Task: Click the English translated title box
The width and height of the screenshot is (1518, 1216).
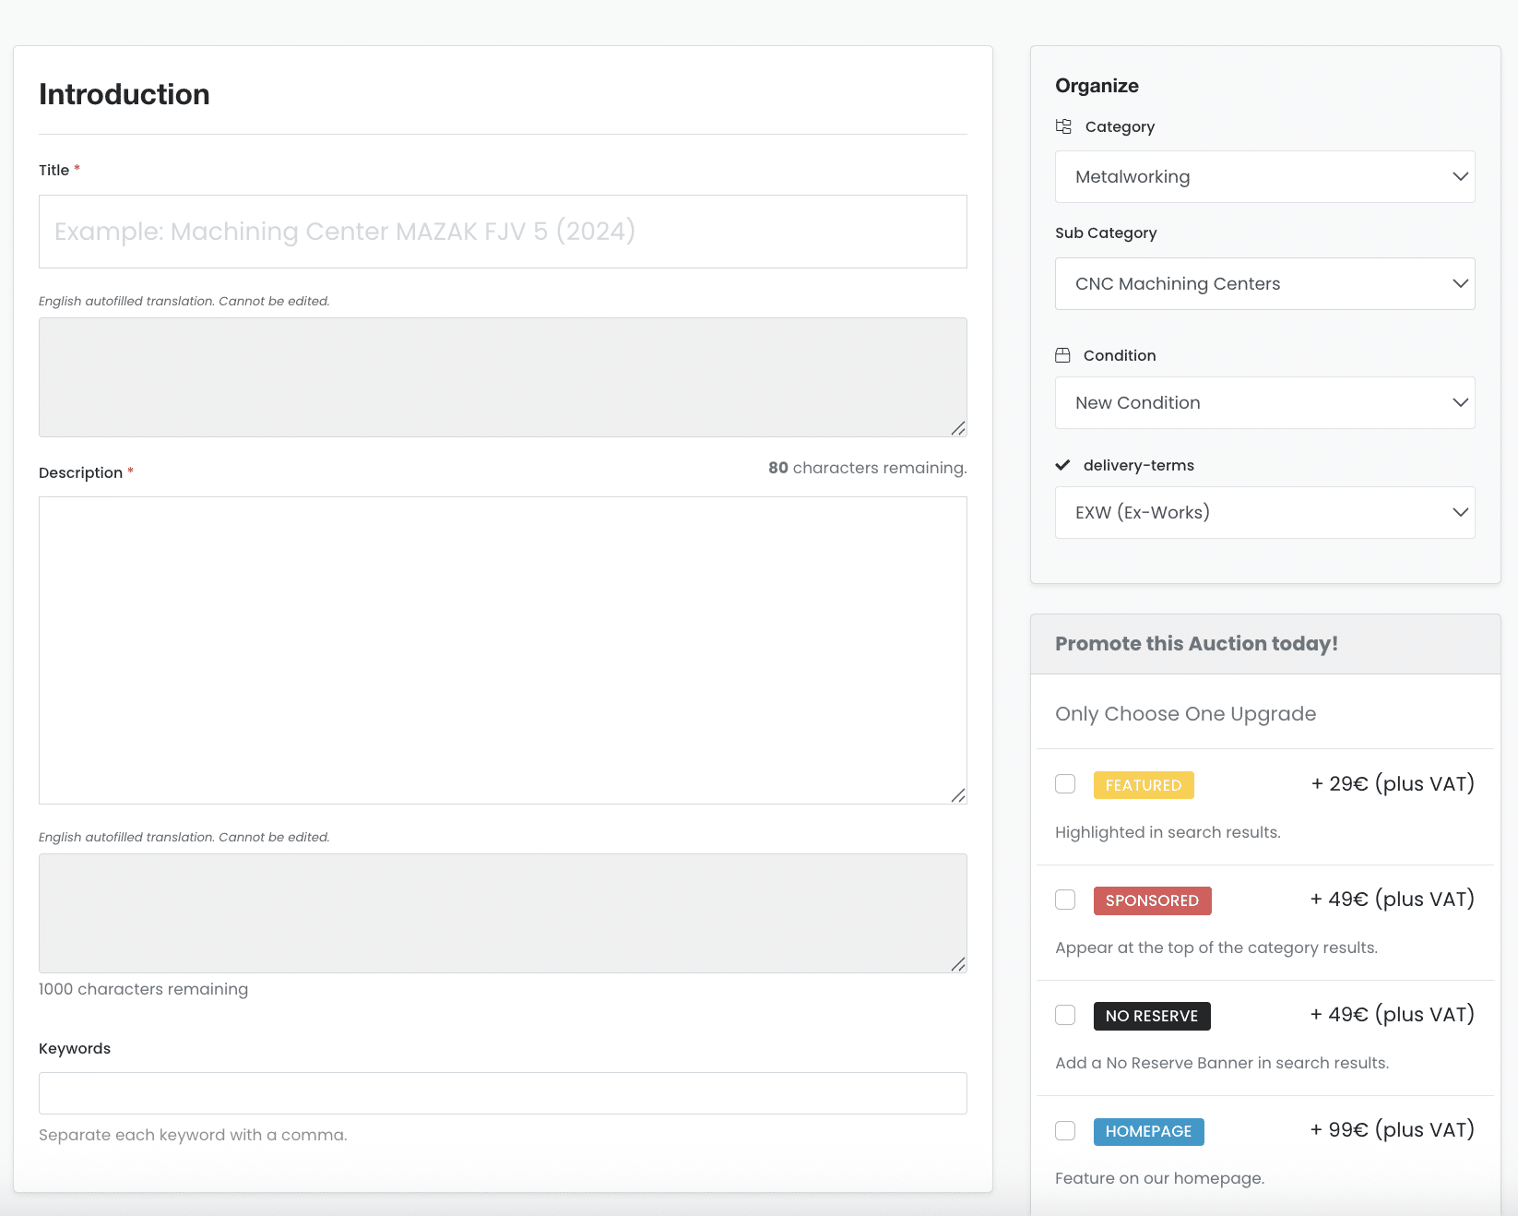Action: pyautogui.click(x=503, y=377)
